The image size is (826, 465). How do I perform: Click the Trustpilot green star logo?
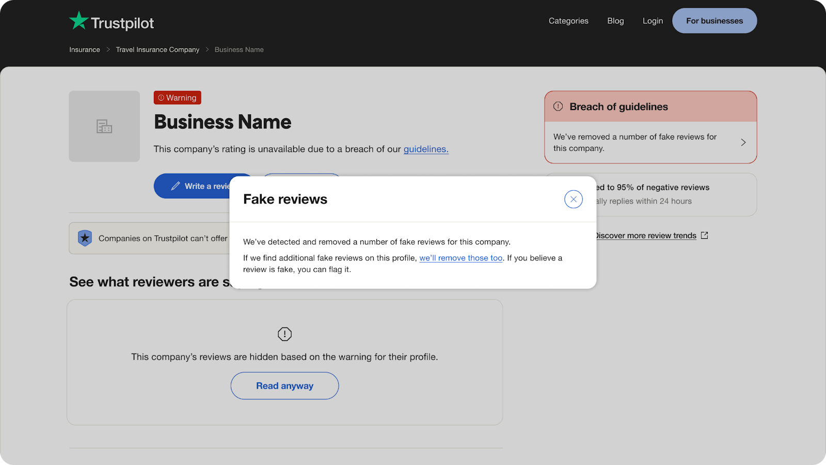tap(79, 21)
